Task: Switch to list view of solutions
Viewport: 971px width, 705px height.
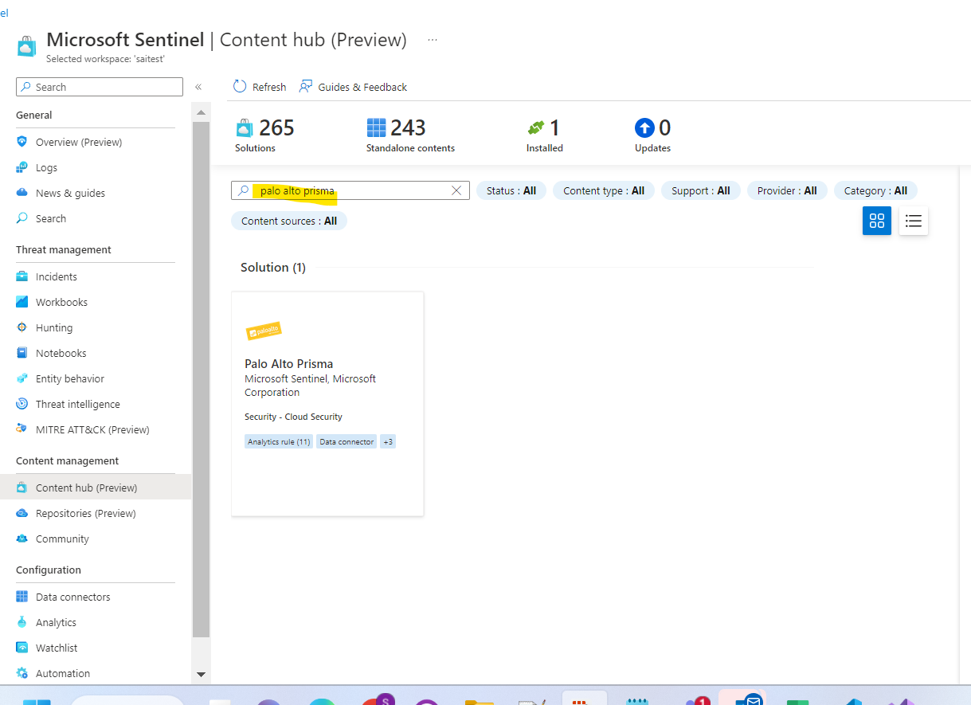Action: pos(913,221)
